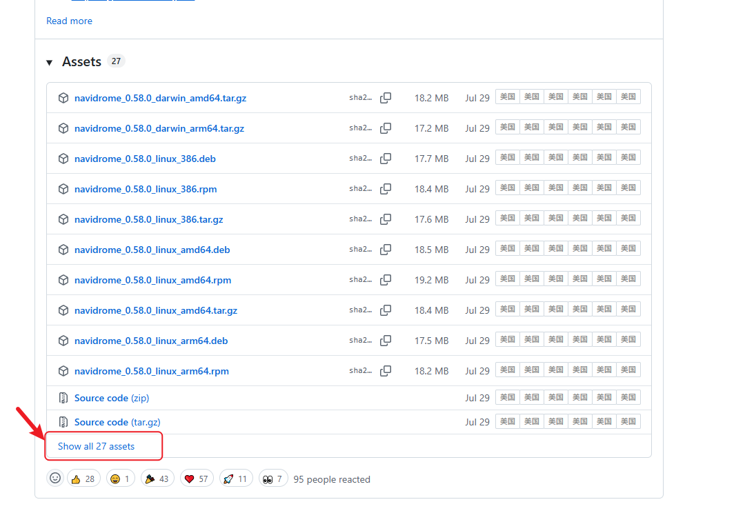Viewport: 734px width, 513px height.
Task: Copy sha256 for linux_amd64.rpm
Action: [386, 280]
